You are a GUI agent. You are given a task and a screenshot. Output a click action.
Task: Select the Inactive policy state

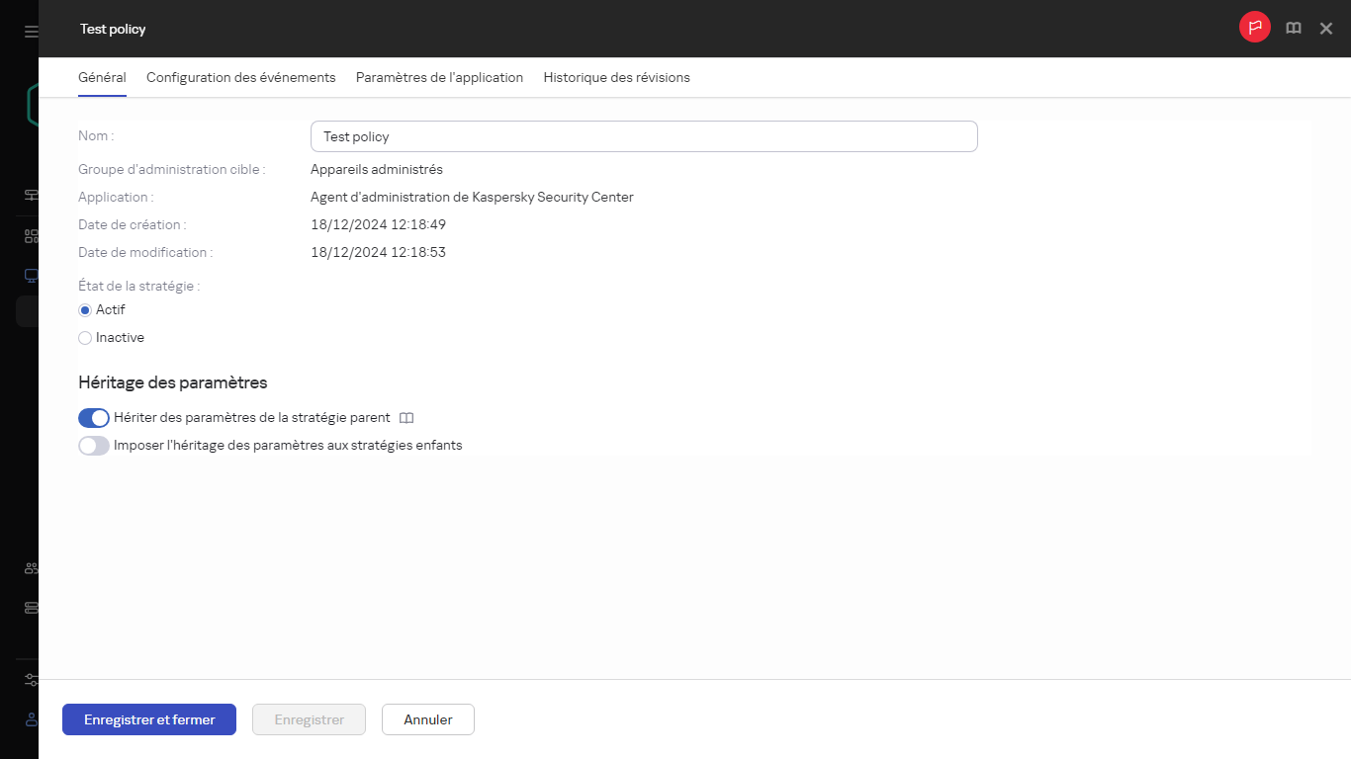[x=85, y=338]
